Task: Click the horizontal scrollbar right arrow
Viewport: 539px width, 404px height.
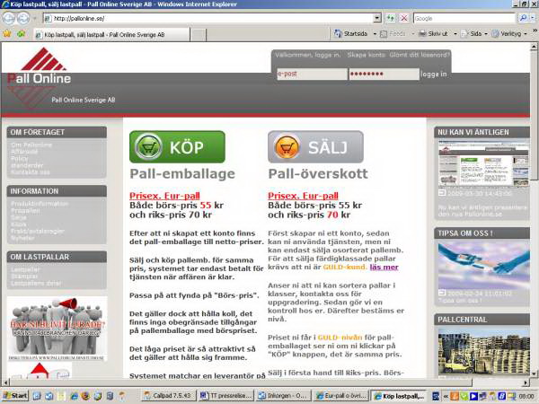Action: 526,382
